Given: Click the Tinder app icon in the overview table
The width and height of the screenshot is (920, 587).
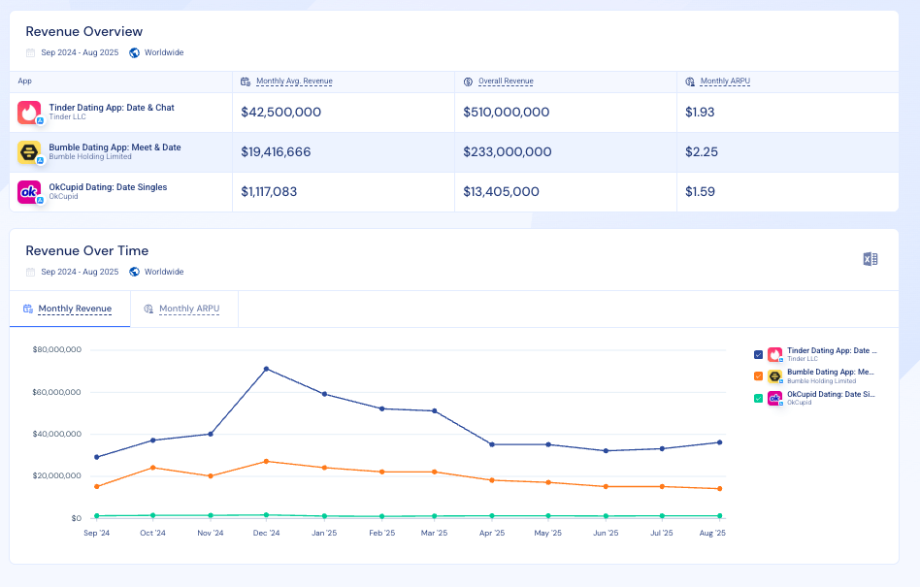Looking at the screenshot, I should (28, 112).
